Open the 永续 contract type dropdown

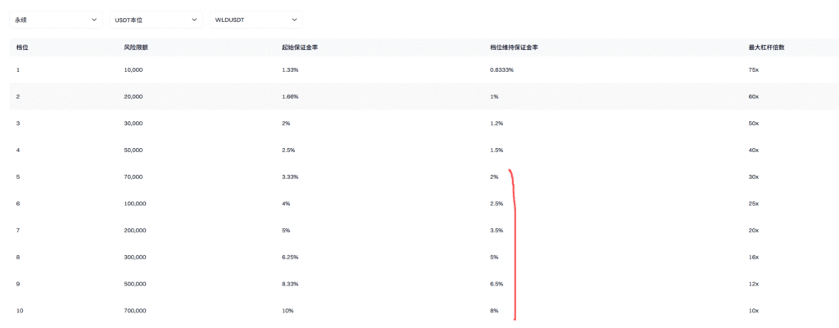56,20
